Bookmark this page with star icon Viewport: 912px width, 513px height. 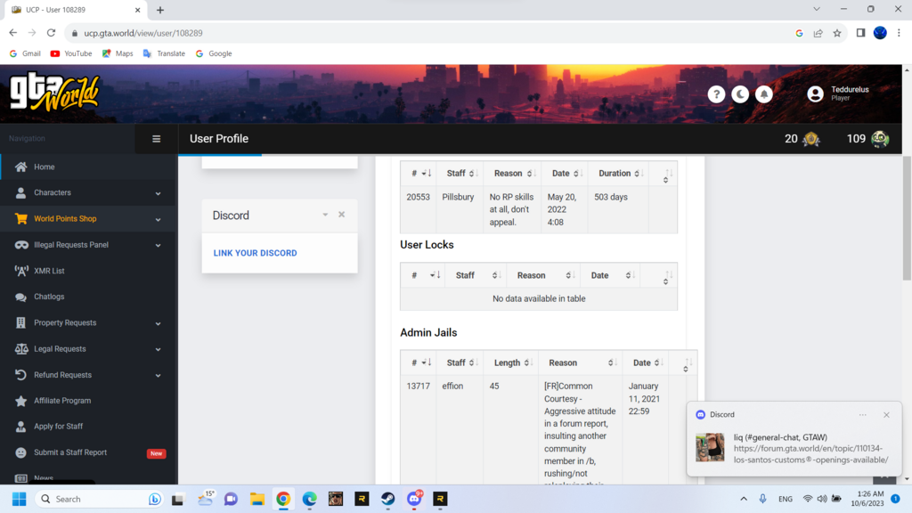[837, 33]
